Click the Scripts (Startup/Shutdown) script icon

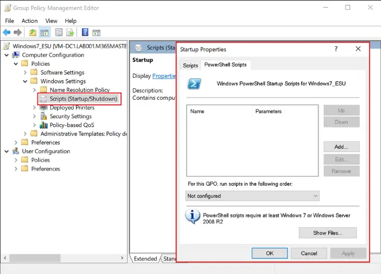43,99
